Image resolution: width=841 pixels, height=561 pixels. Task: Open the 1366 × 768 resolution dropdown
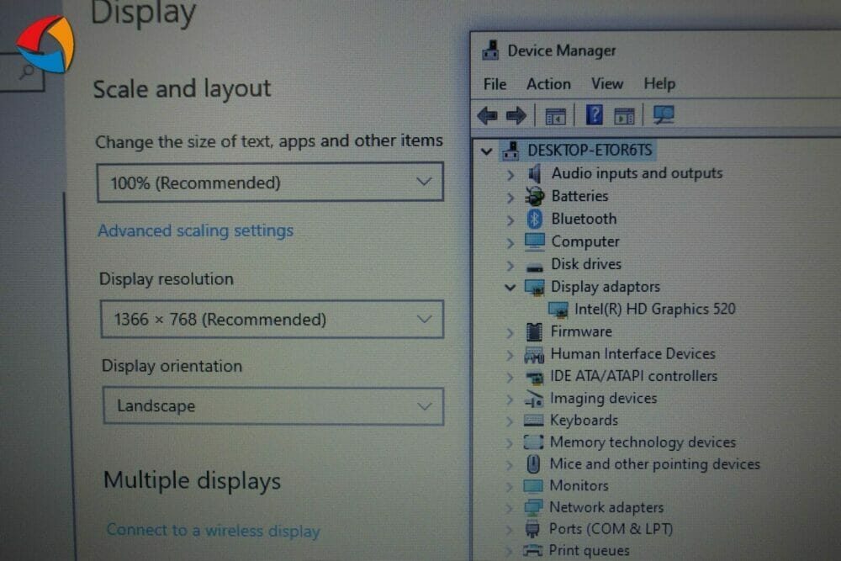(x=272, y=319)
